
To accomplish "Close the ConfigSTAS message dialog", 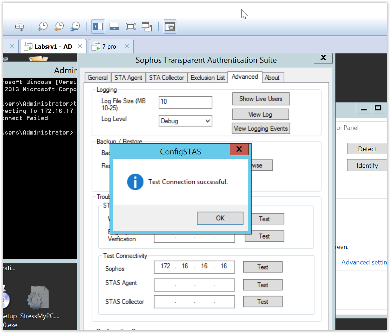I will click(x=239, y=149).
